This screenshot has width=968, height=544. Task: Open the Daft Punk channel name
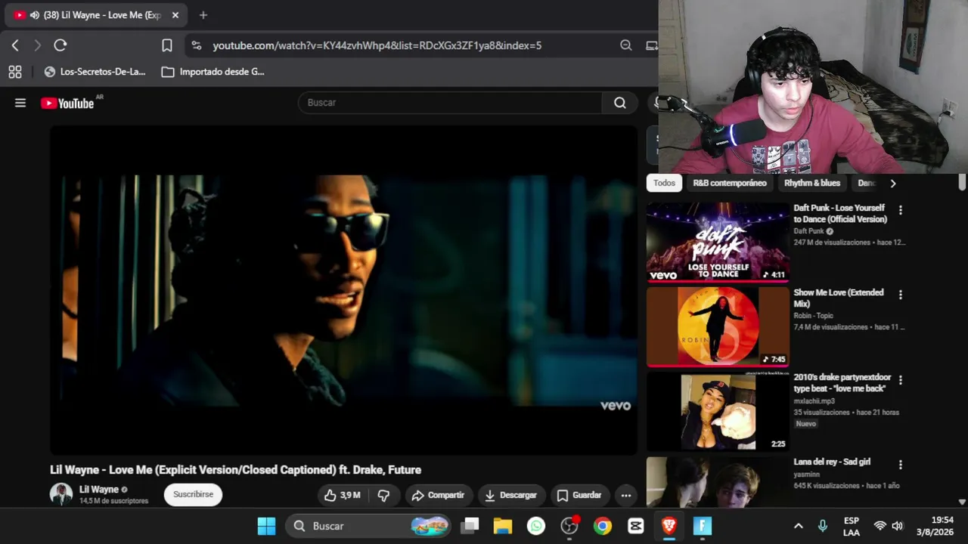(x=808, y=231)
